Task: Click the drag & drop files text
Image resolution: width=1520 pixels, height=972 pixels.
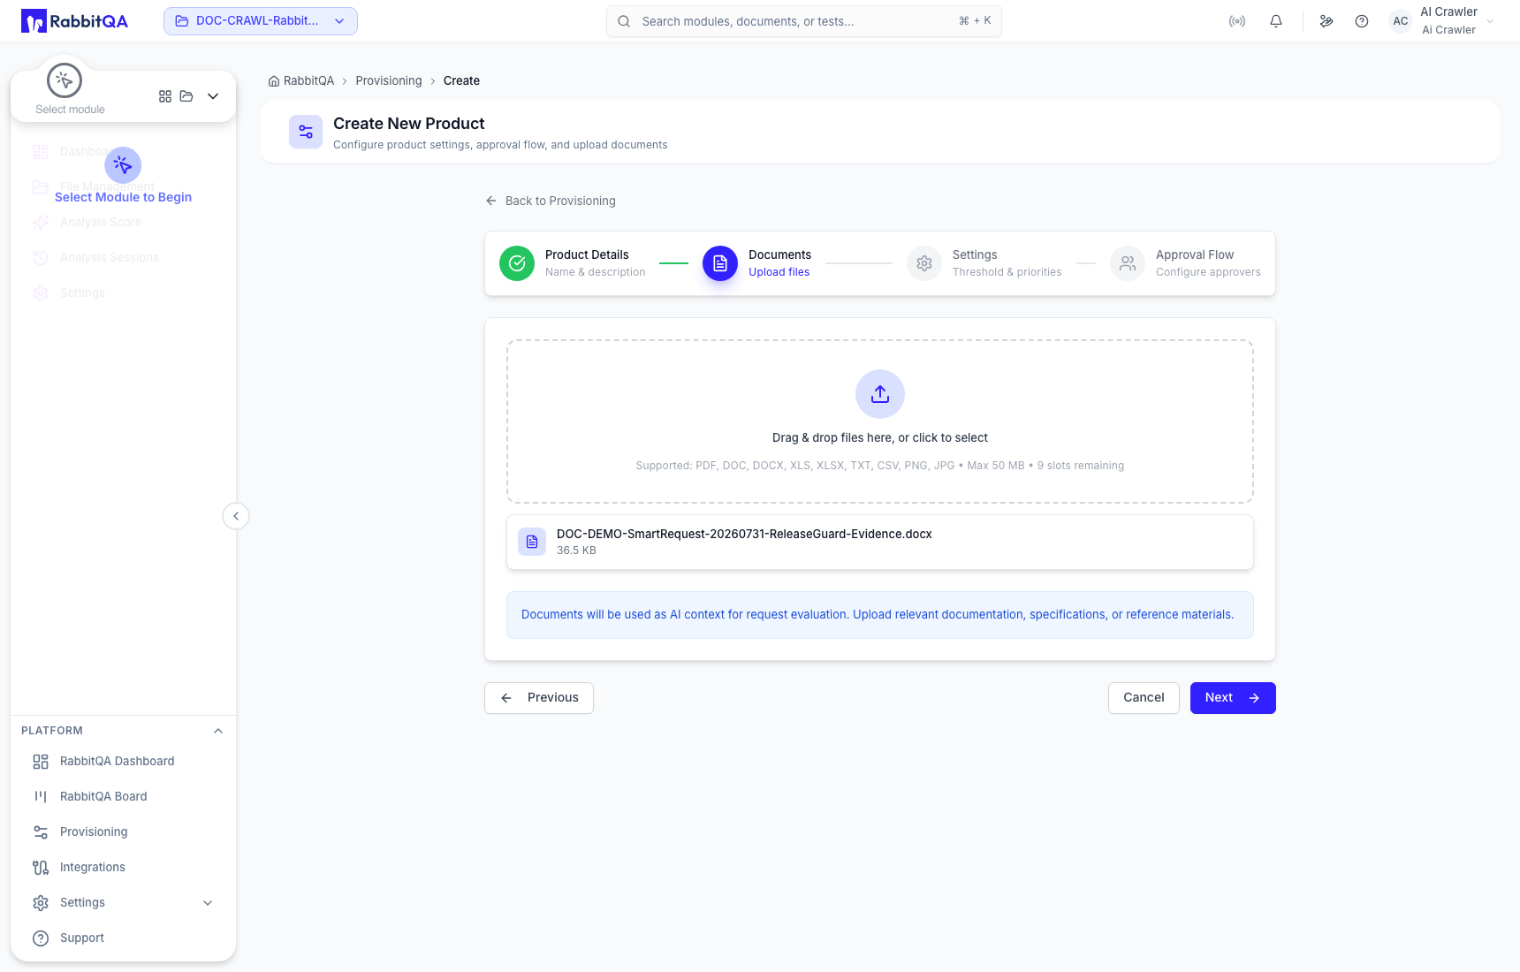Action: (x=880, y=437)
